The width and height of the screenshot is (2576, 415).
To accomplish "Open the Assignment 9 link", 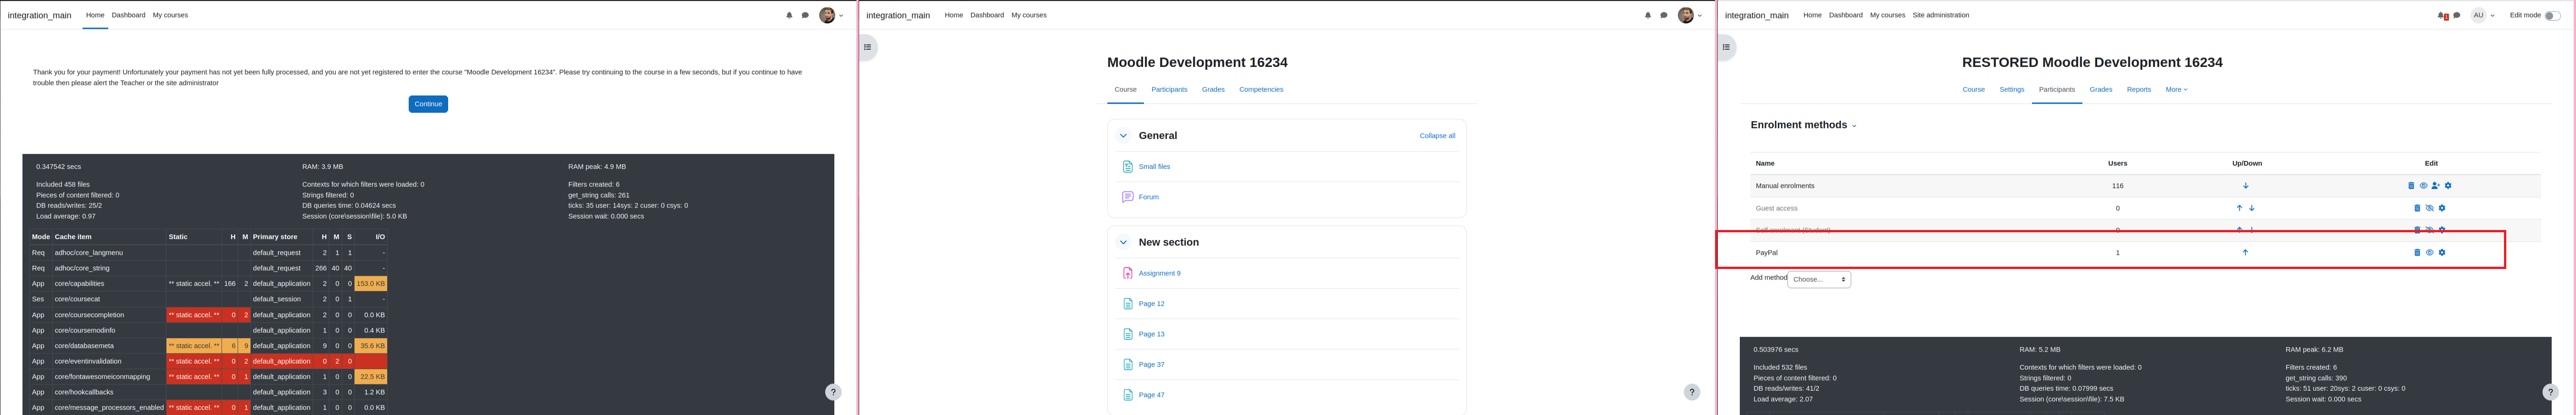I will click(x=1159, y=273).
